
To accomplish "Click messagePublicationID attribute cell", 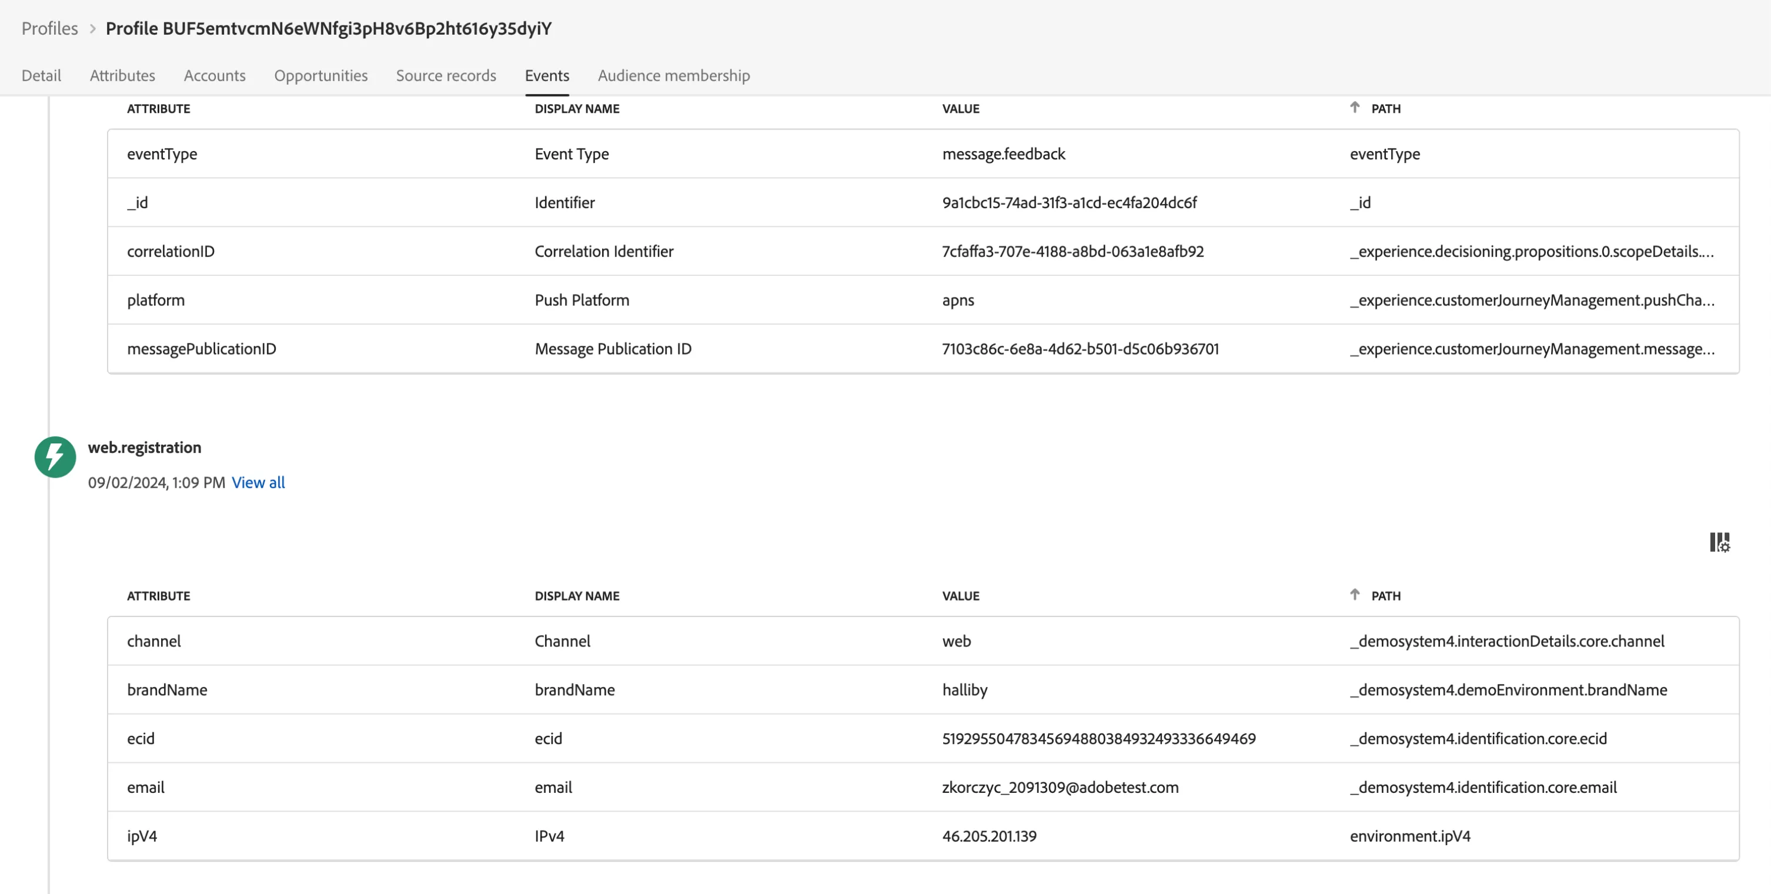I will (x=202, y=349).
